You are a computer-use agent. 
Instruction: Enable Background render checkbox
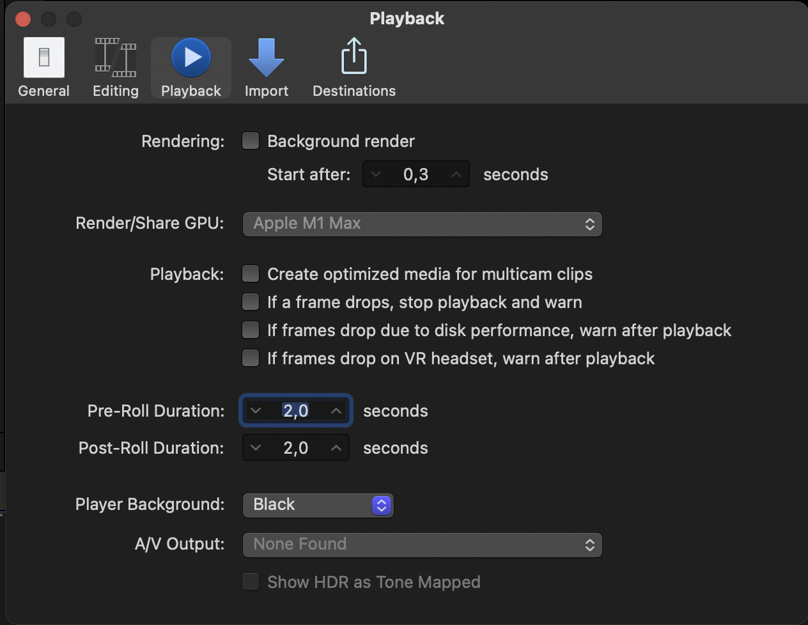(x=251, y=141)
